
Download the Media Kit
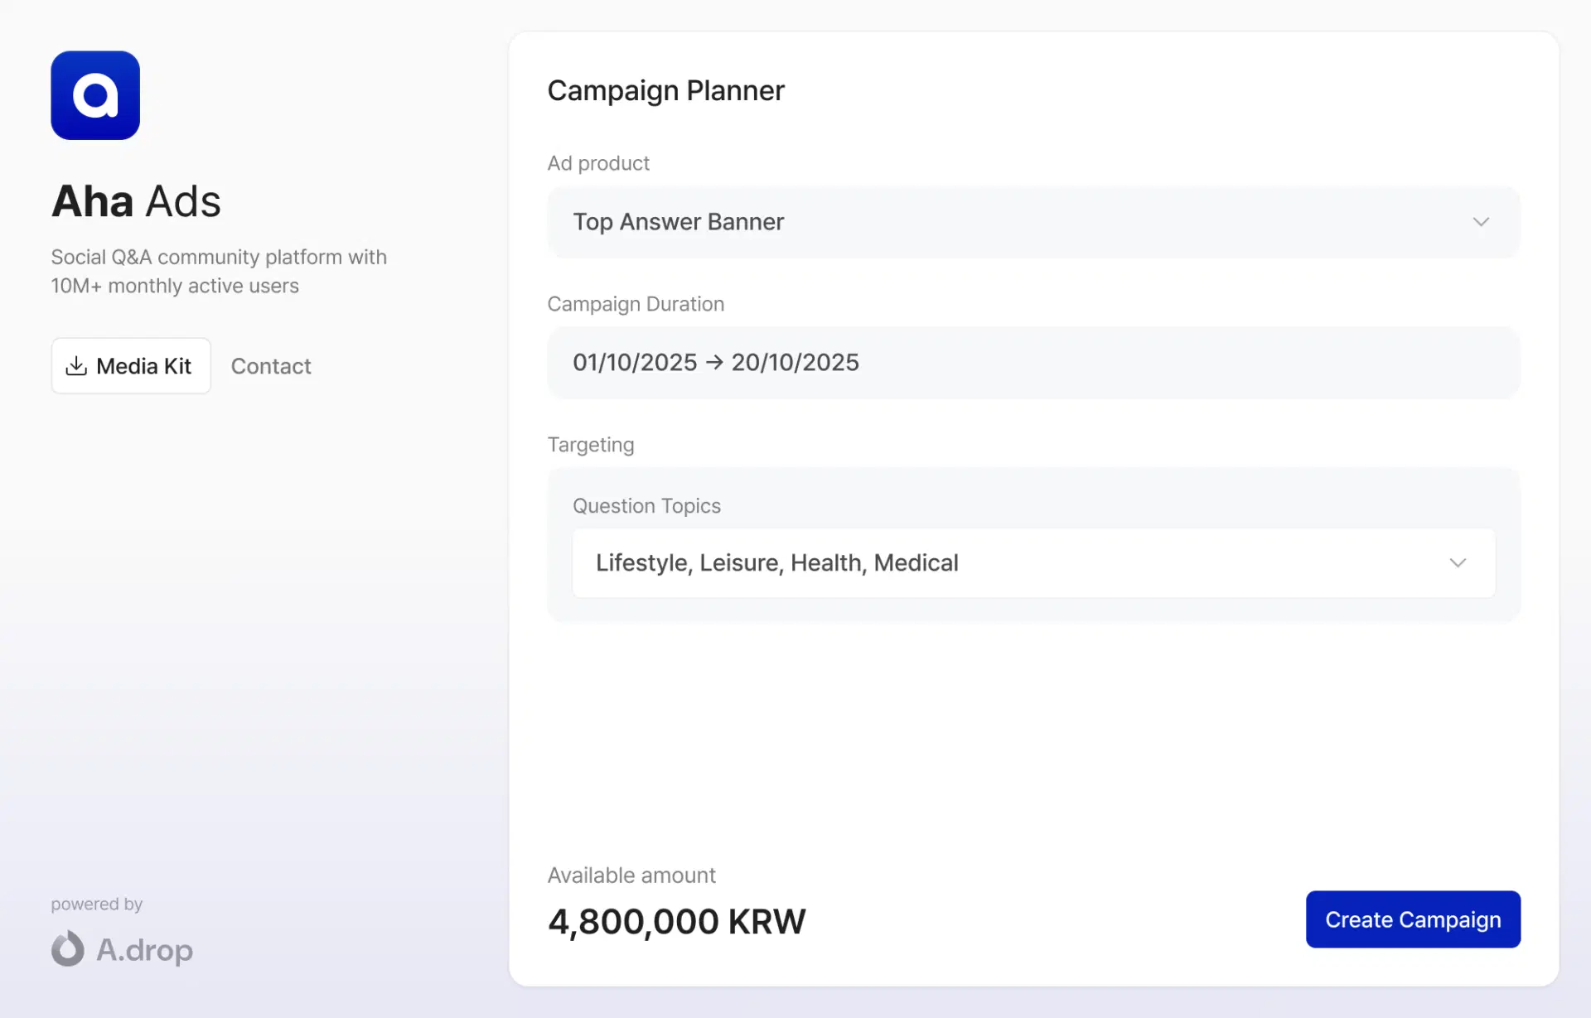click(x=131, y=365)
